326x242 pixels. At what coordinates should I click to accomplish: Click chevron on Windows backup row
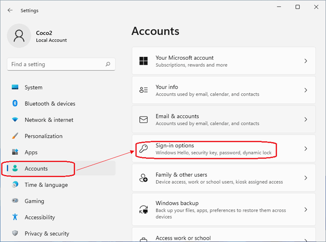pos(306,209)
